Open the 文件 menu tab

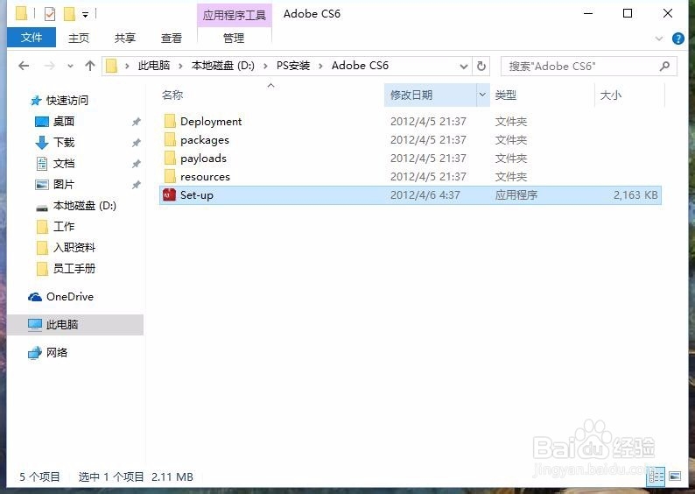pos(32,38)
